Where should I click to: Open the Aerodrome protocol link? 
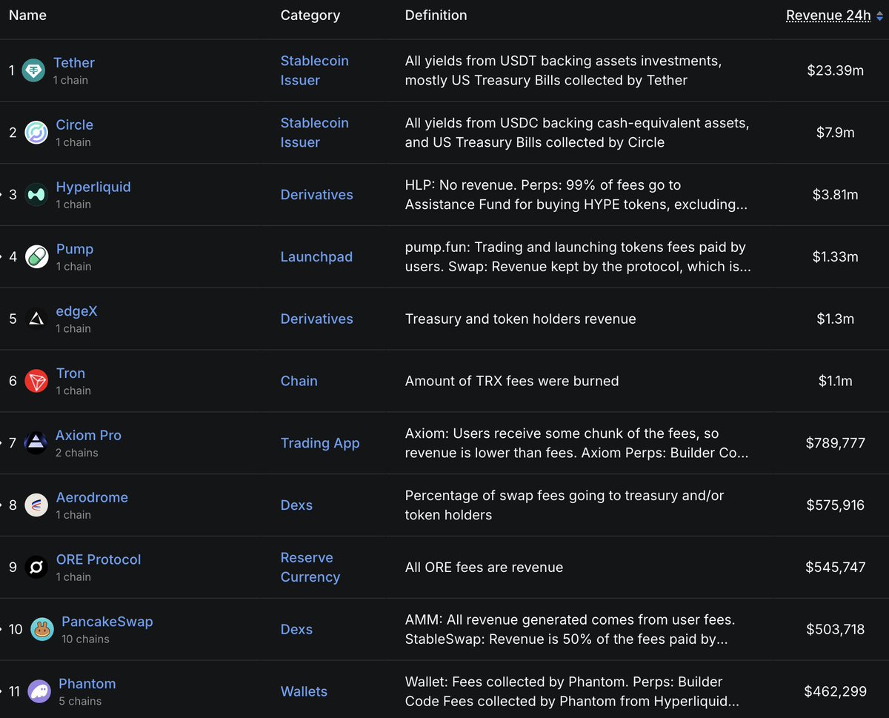pyautogui.click(x=92, y=498)
